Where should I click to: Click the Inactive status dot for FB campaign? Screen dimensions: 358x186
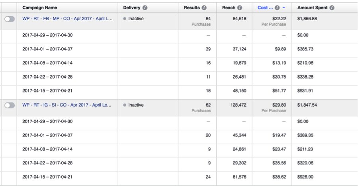point(125,19)
